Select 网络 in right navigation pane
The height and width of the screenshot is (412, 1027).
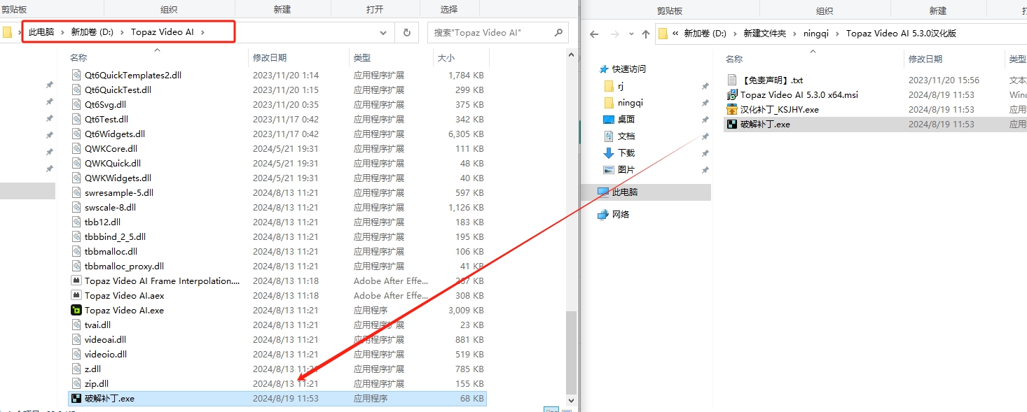(x=620, y=214)
